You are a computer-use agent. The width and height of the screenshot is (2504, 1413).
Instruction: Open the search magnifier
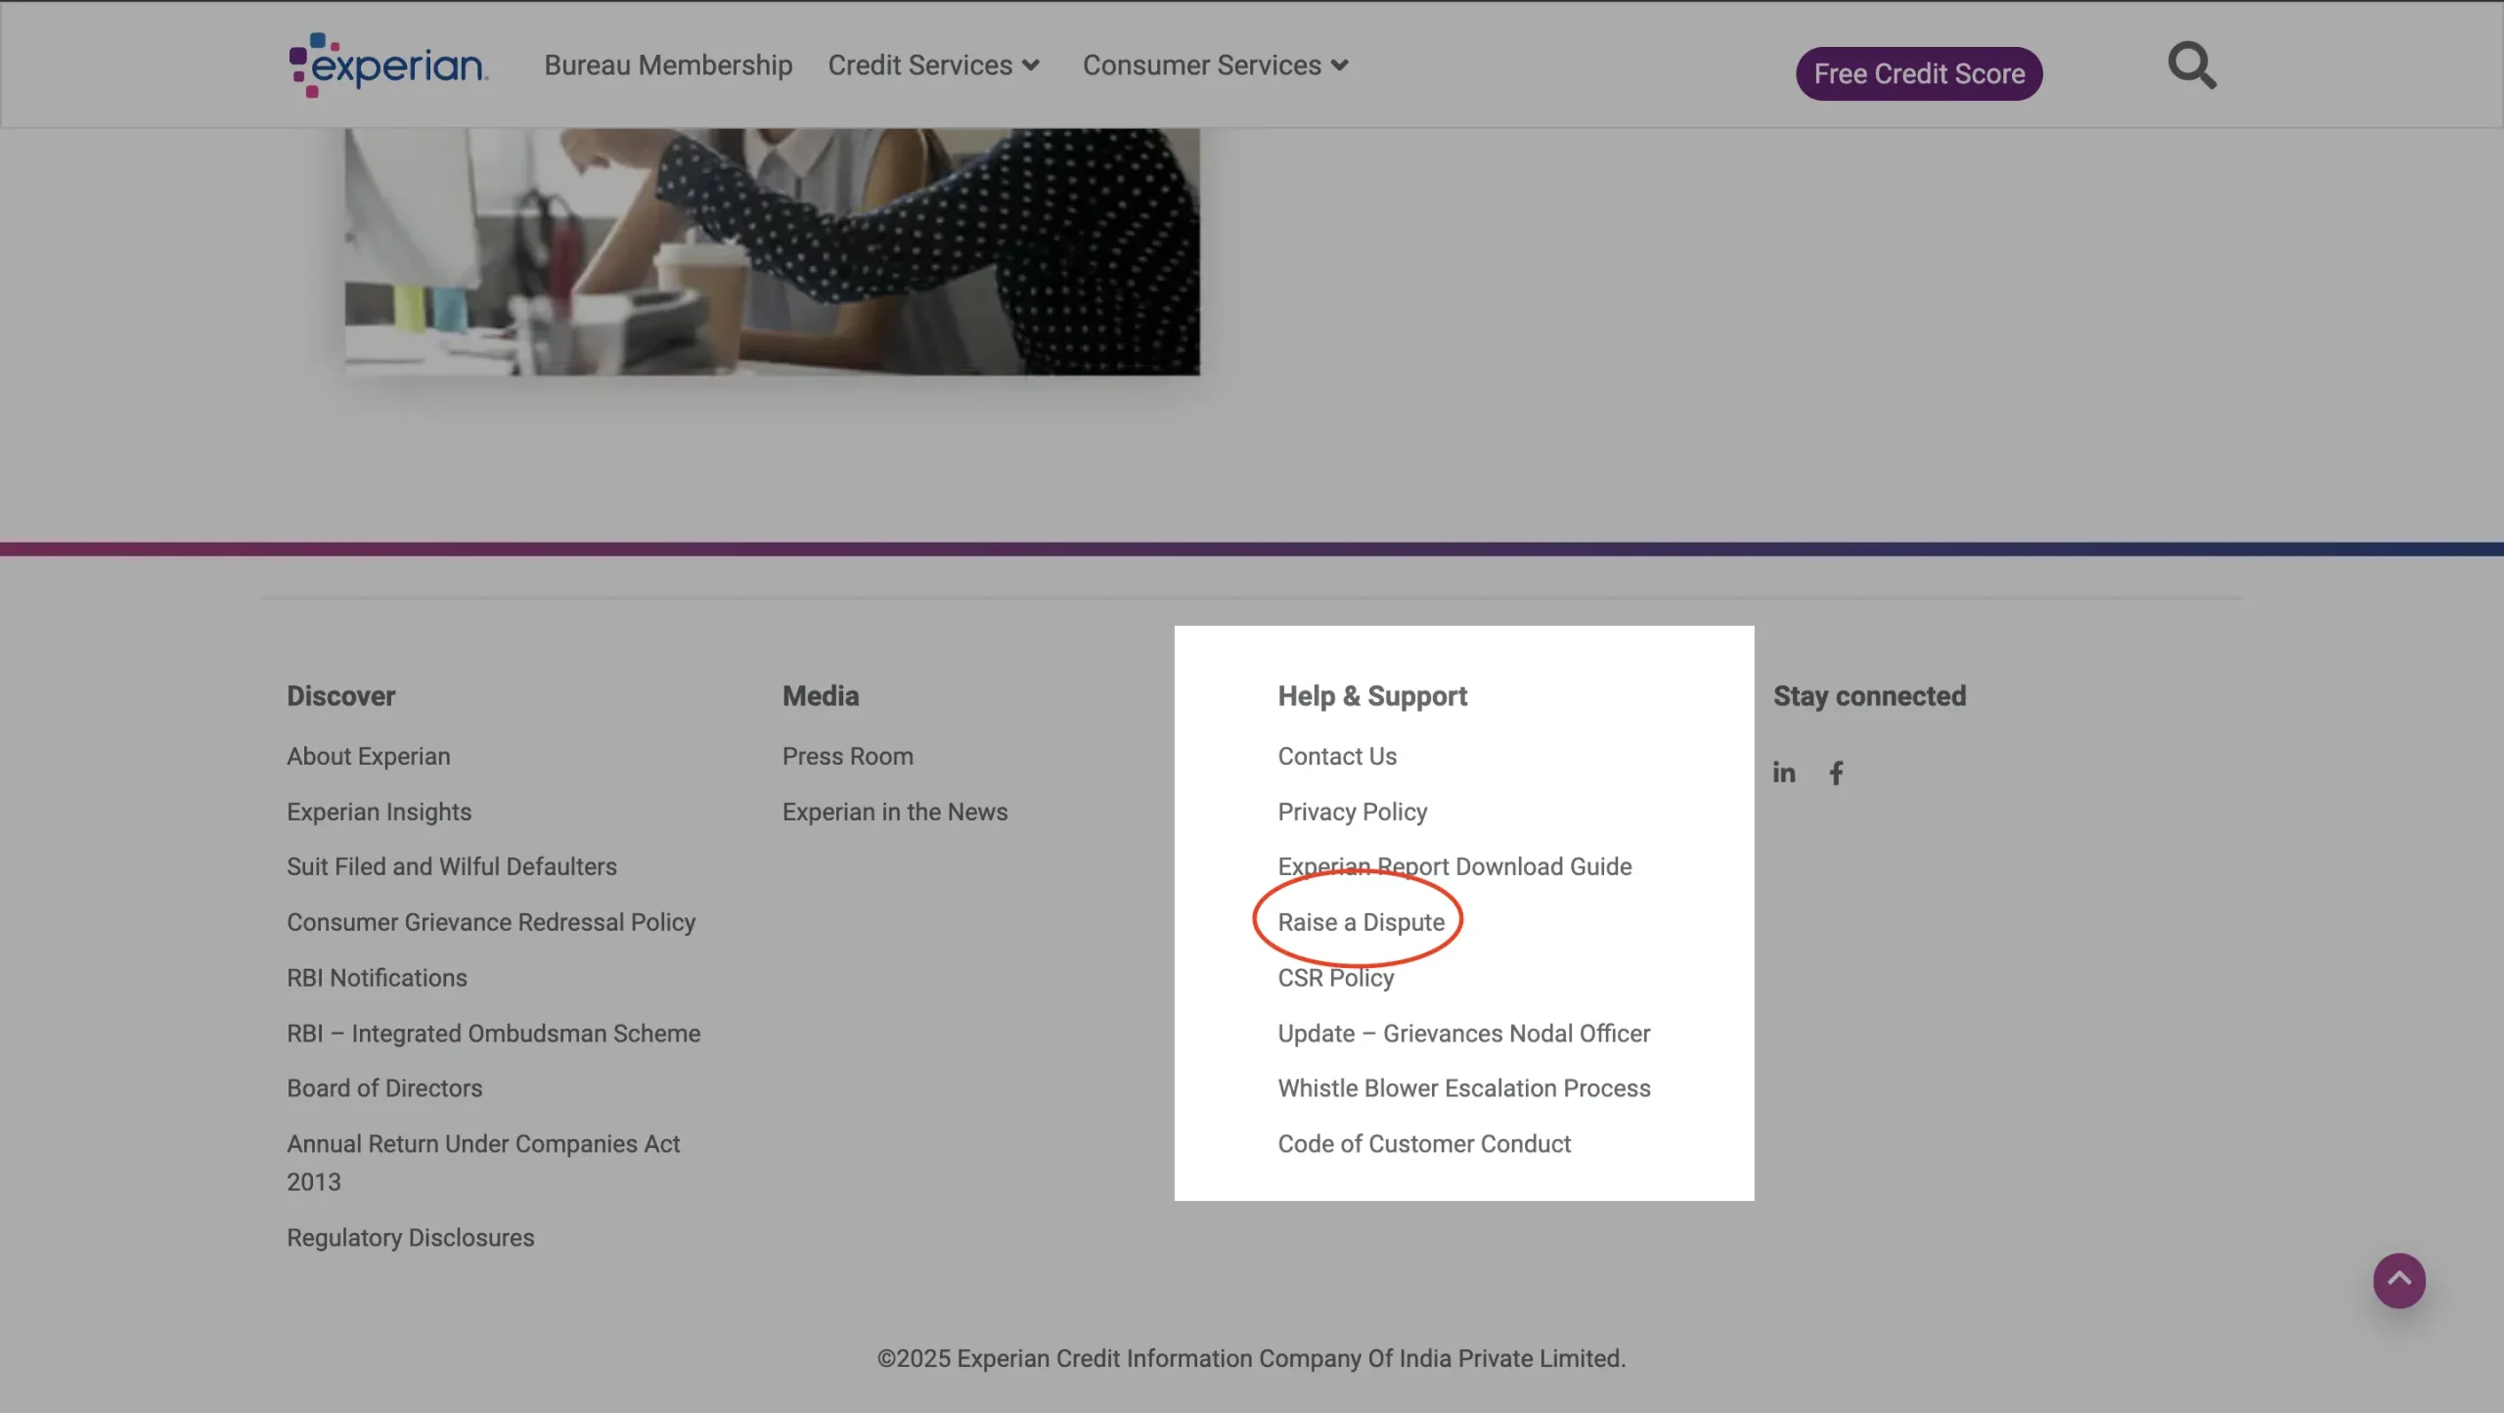[2191, 65]
